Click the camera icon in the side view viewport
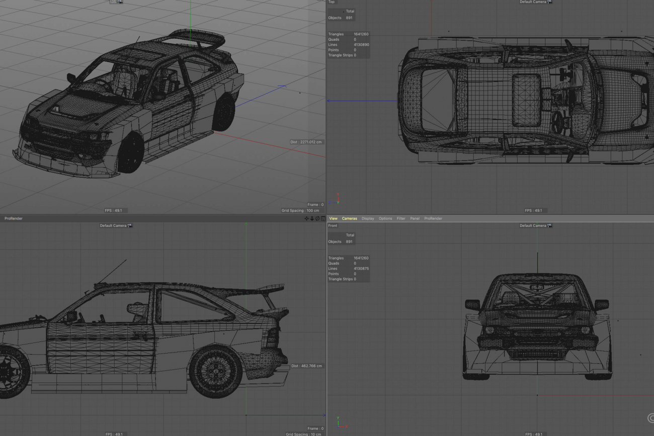This screenshot has width=654, height=436. click(x=130, y=226)
